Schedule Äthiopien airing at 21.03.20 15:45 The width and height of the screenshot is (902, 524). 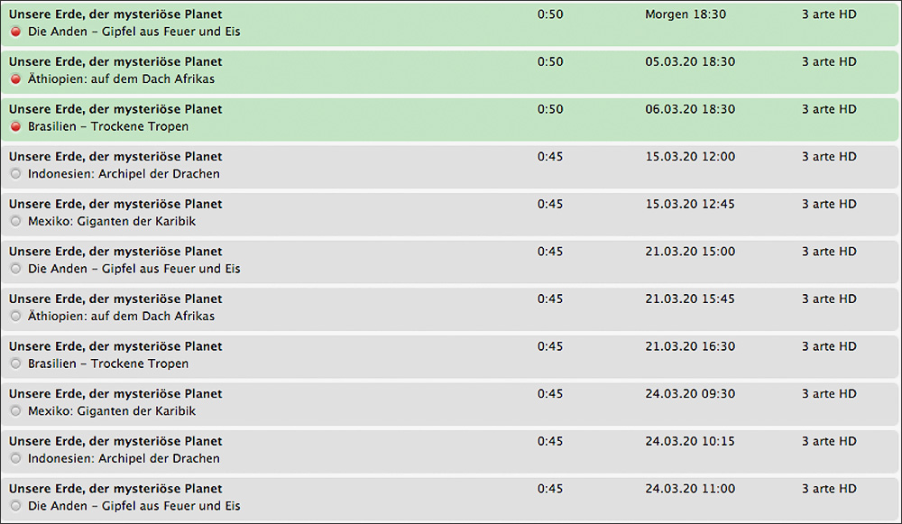(16, 317)
